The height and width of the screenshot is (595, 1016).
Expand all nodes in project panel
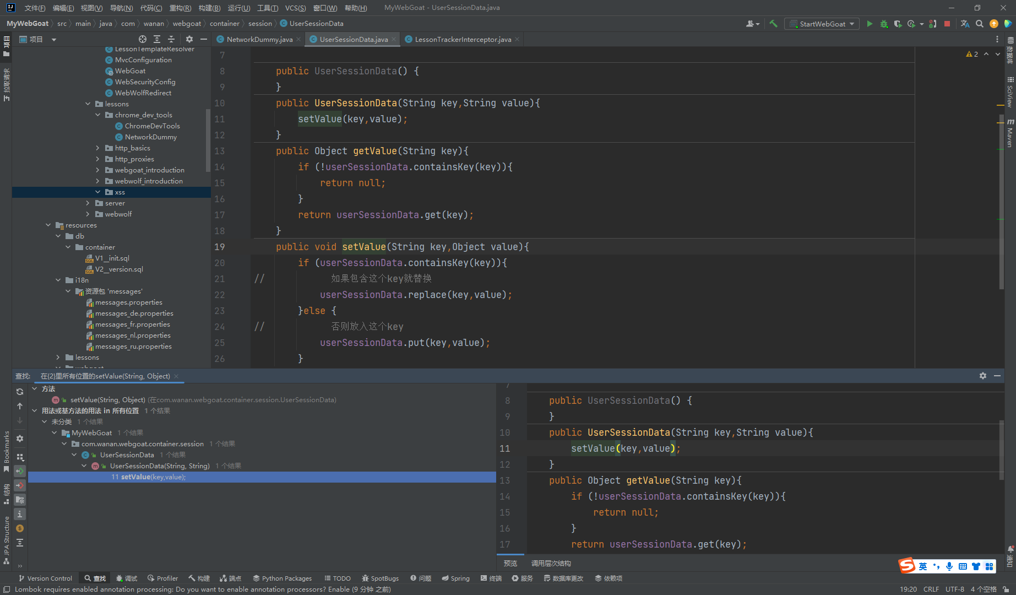(x=157, y=39)
